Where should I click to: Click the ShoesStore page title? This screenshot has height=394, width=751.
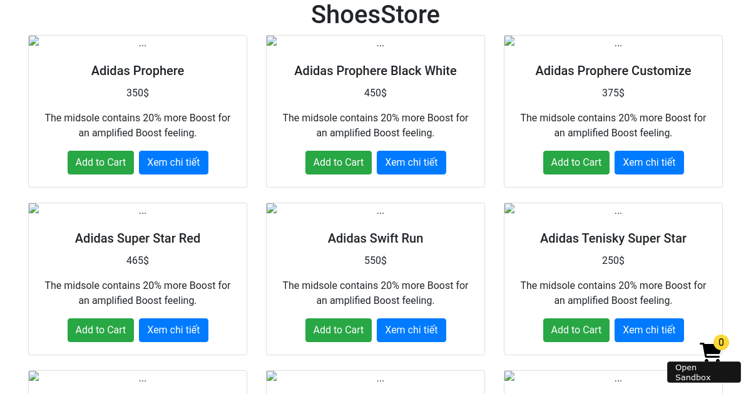pos(375,15)
